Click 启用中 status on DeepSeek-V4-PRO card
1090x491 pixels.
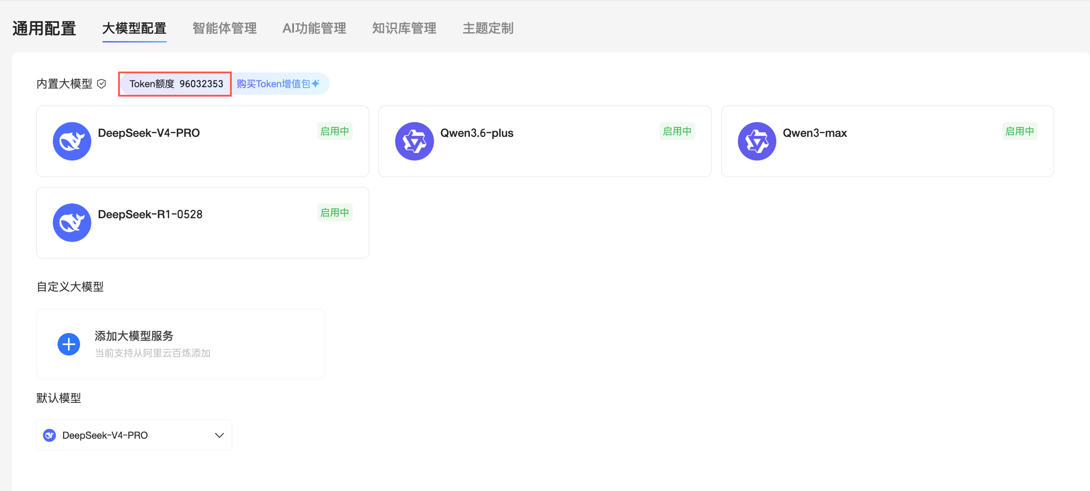click(x=335, y=131)
